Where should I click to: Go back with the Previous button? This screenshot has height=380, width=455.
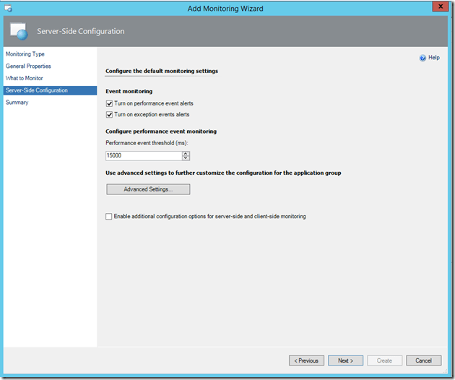point(306,360)
